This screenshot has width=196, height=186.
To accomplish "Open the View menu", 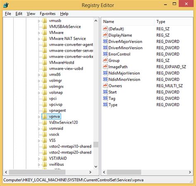I will pos(31,14).
